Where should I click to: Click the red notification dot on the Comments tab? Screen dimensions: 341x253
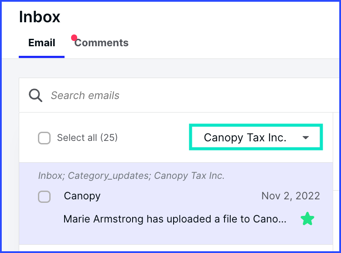[74, 38]
